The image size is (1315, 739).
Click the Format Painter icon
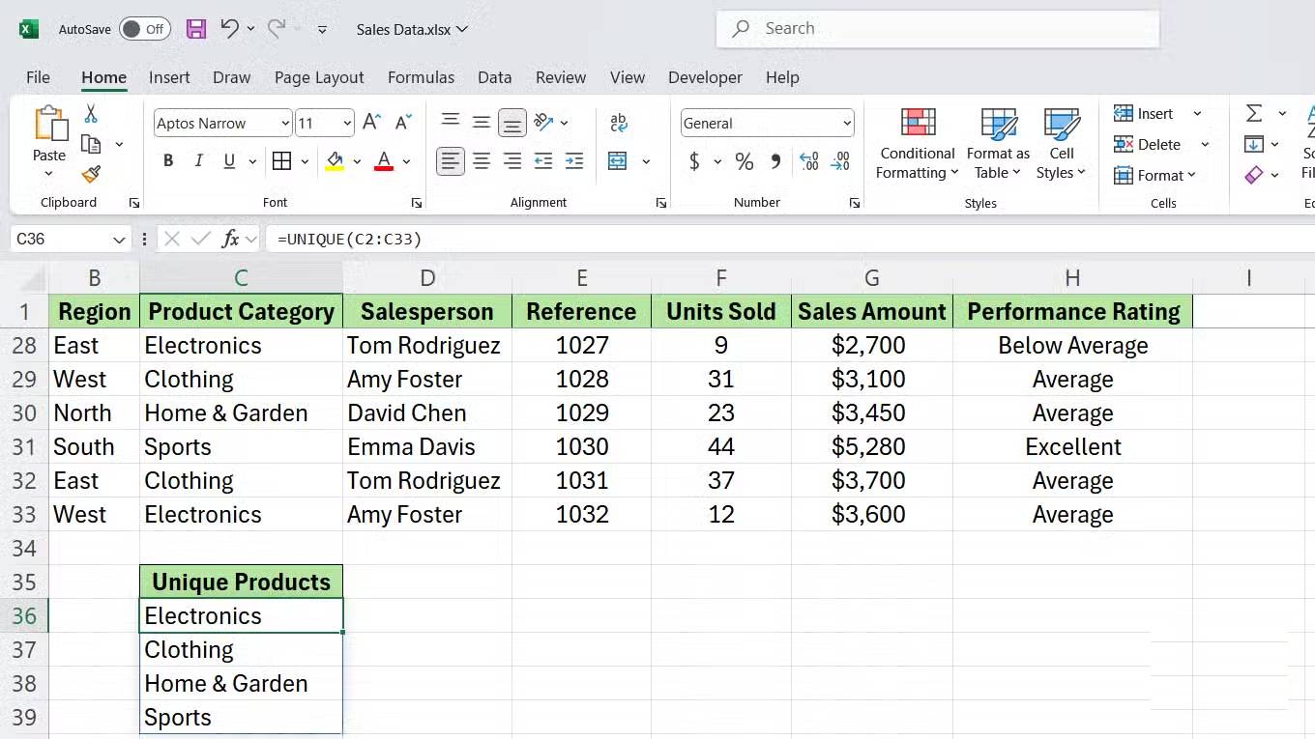tap(90, 175)
